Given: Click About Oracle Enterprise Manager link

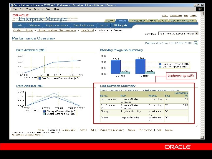Looking at the screenshot, I should [28, 135].
